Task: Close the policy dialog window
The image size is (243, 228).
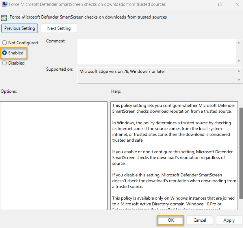Action: point(237,4)
